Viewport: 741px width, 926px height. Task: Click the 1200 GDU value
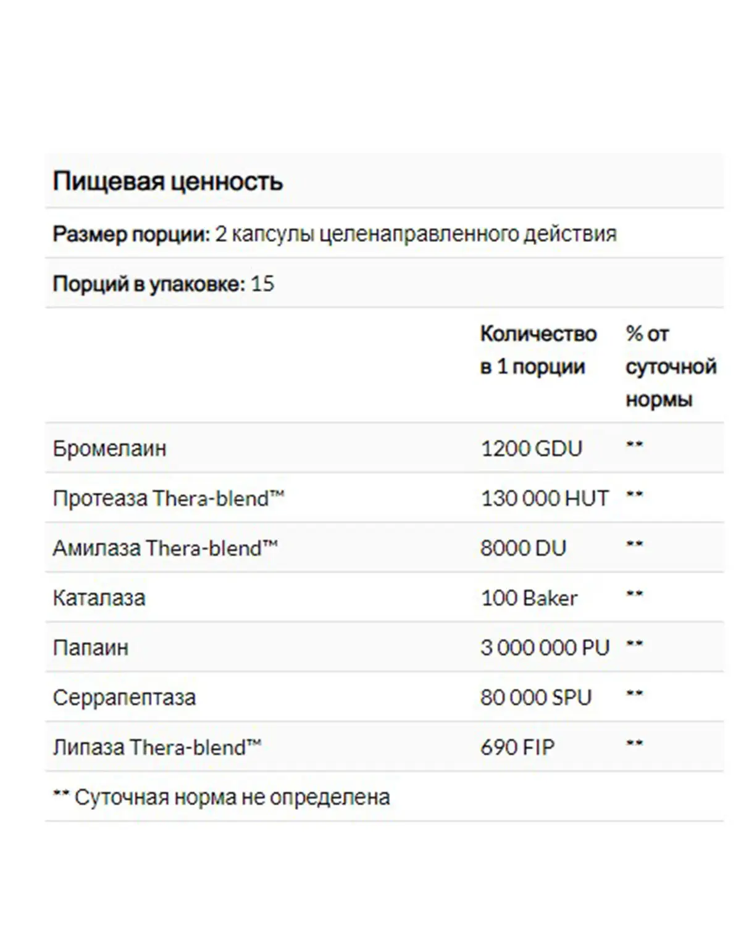tap(531, 448)
